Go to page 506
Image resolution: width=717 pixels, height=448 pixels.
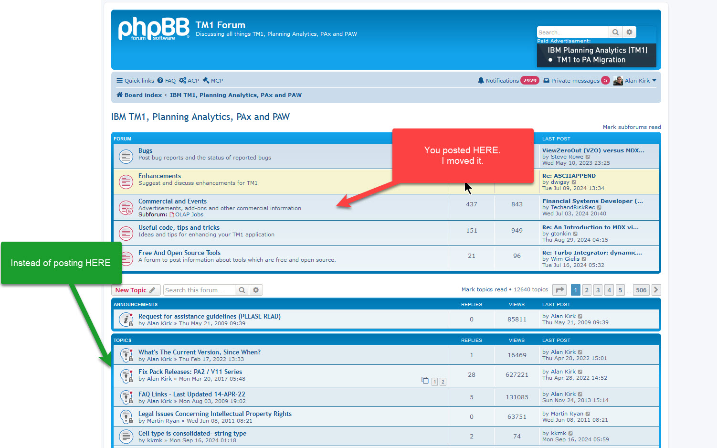[x=641, y=290]
